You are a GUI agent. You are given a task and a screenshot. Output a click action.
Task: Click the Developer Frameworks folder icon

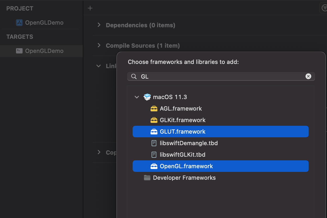[x=147, y=178]
